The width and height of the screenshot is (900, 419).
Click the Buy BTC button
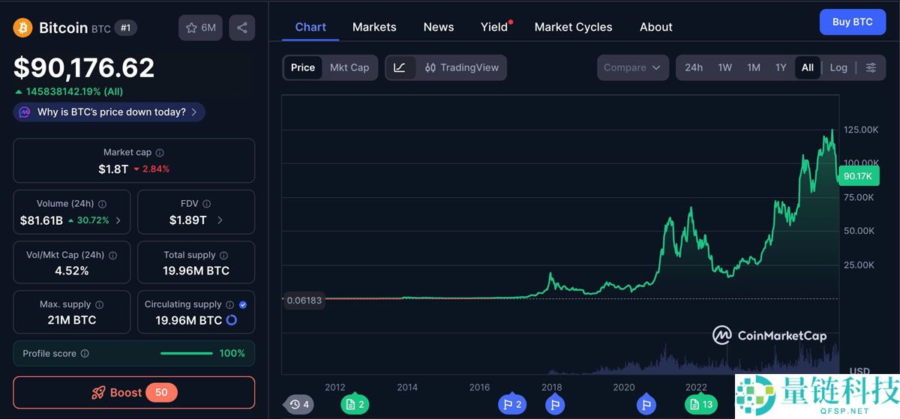pyautogui.click(x=853, y=22)
